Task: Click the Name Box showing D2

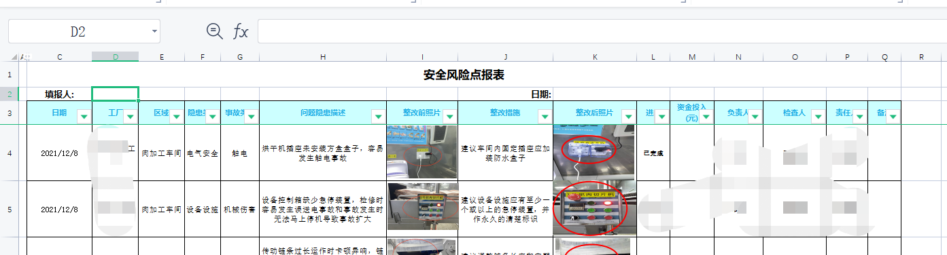Action: click(x=78, y=31)
